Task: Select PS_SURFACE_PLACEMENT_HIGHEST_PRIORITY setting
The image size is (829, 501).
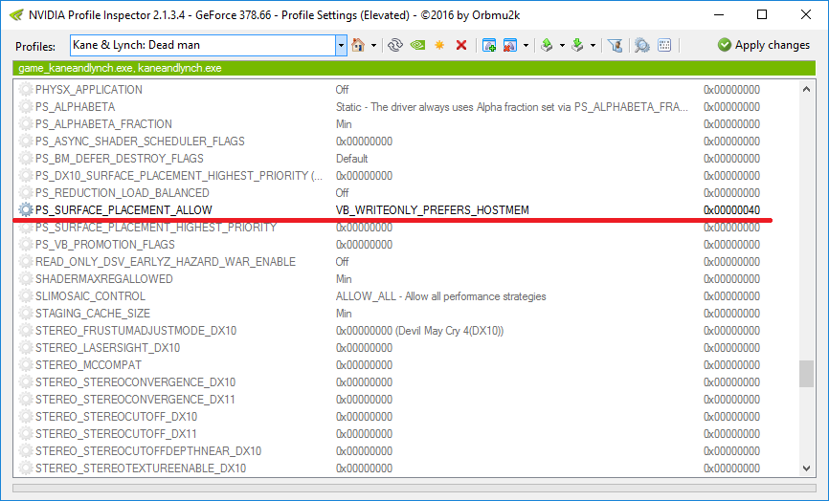Action: tap(156, 228)
